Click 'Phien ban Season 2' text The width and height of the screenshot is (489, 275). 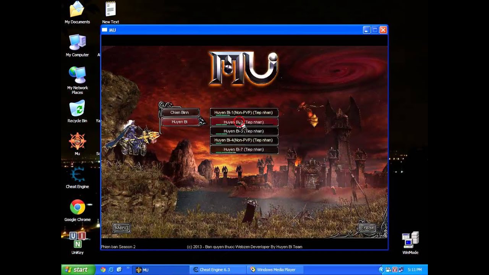(118, 247)
